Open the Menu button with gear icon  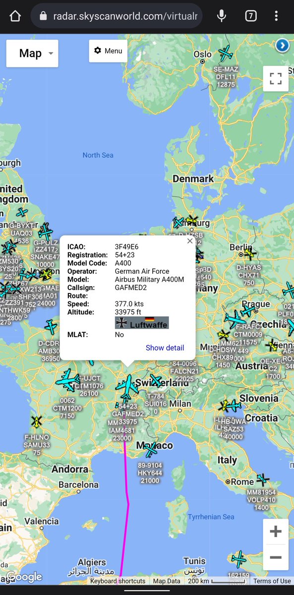pos(108,51)
